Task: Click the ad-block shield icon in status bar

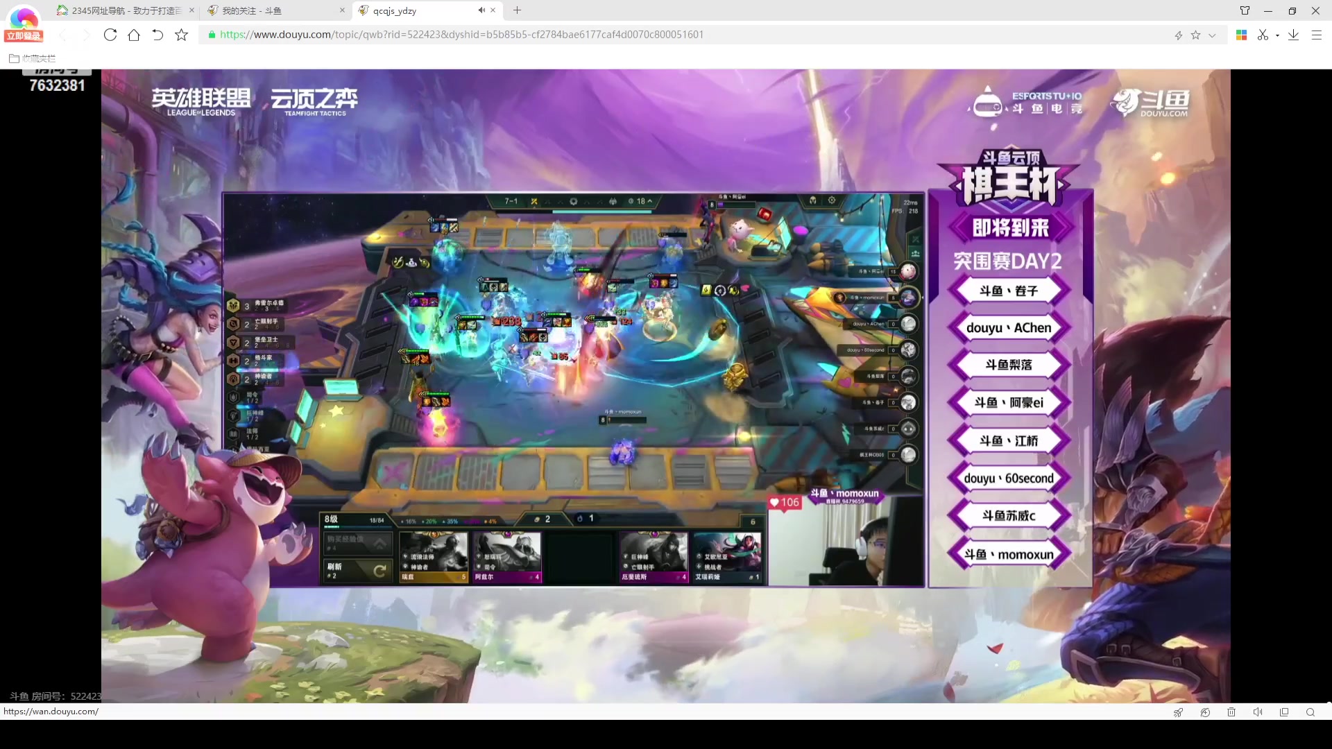Action: [x=1205, y=712]
